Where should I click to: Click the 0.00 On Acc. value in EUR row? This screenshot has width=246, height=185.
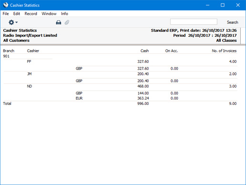[174, 98]
